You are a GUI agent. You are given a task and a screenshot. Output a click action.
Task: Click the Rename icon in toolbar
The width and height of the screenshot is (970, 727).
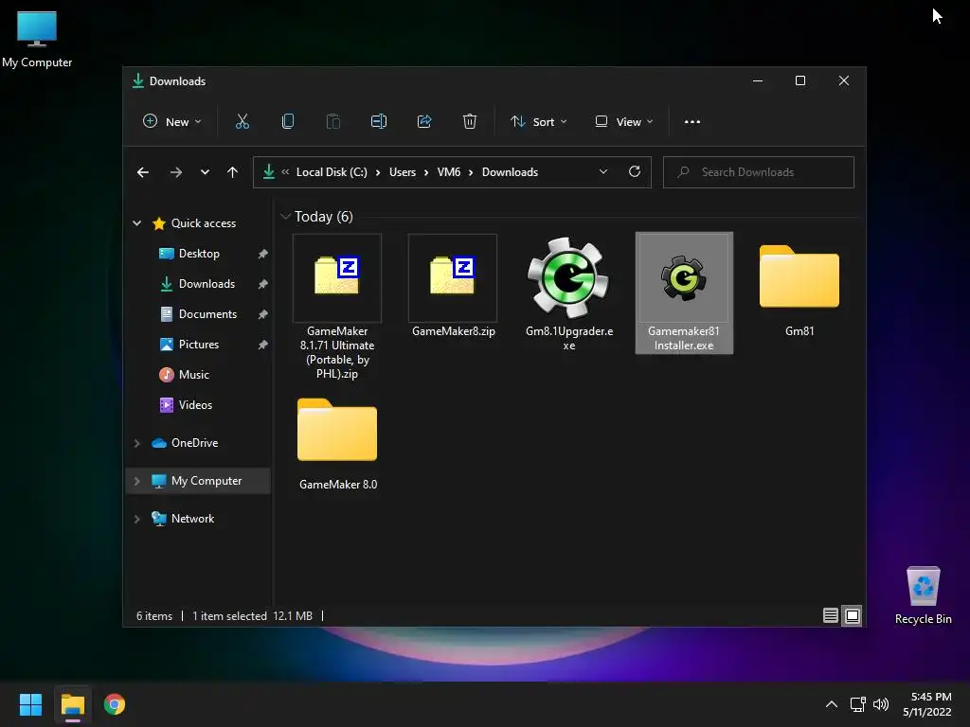379,122
